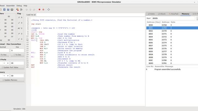Click the Load me at input field

(90, 15)
